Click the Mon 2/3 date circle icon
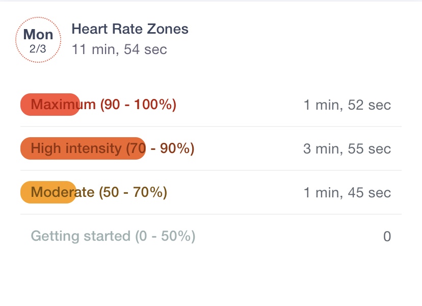The image size is (422, 306). 38,40
